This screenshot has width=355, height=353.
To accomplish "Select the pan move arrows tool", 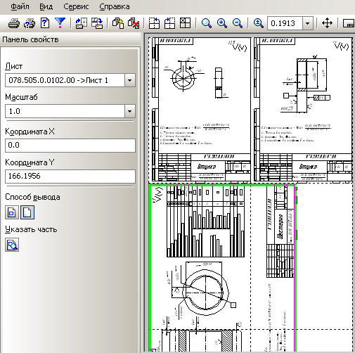I will 327,23.
